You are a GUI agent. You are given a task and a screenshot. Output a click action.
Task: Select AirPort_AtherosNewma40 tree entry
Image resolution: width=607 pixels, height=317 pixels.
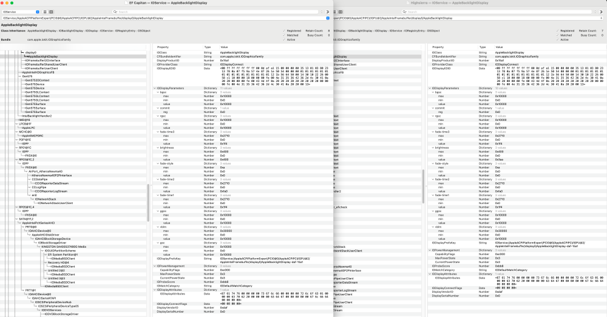click(x=46, y=171)
